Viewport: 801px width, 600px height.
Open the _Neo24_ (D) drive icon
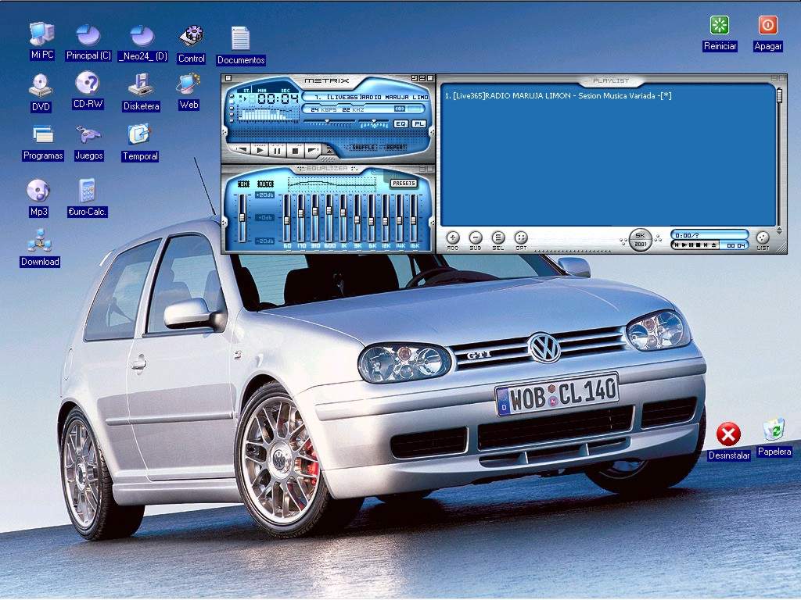pyautogui.click(x=142, y=42)
